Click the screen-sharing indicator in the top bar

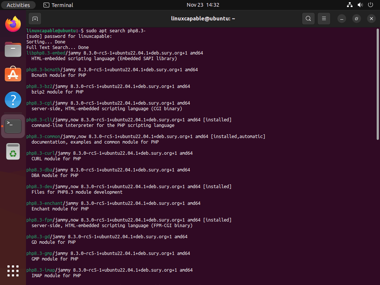point(349,5)
